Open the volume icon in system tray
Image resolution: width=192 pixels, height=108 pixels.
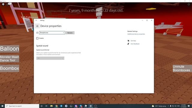[175, 106]
